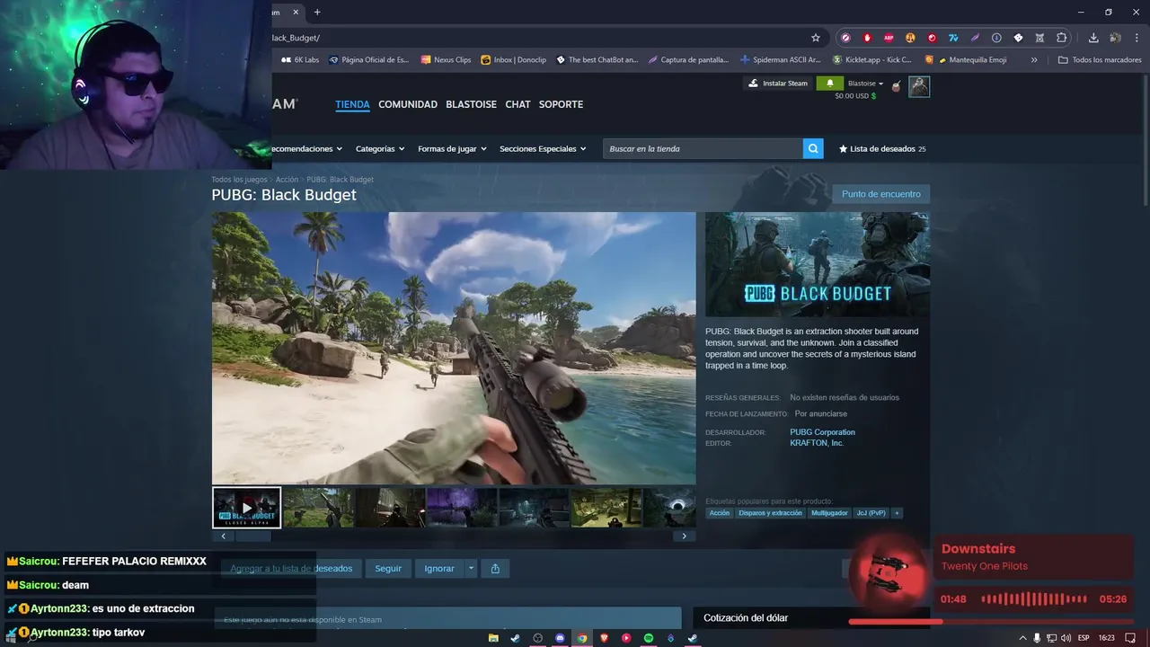This screenshot has width=1150, height=647.
Task: Open the dice extension icon
Action: click(1018, 38)
